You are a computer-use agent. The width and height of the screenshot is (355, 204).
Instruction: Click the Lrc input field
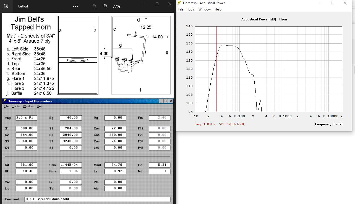pos(26,189)
